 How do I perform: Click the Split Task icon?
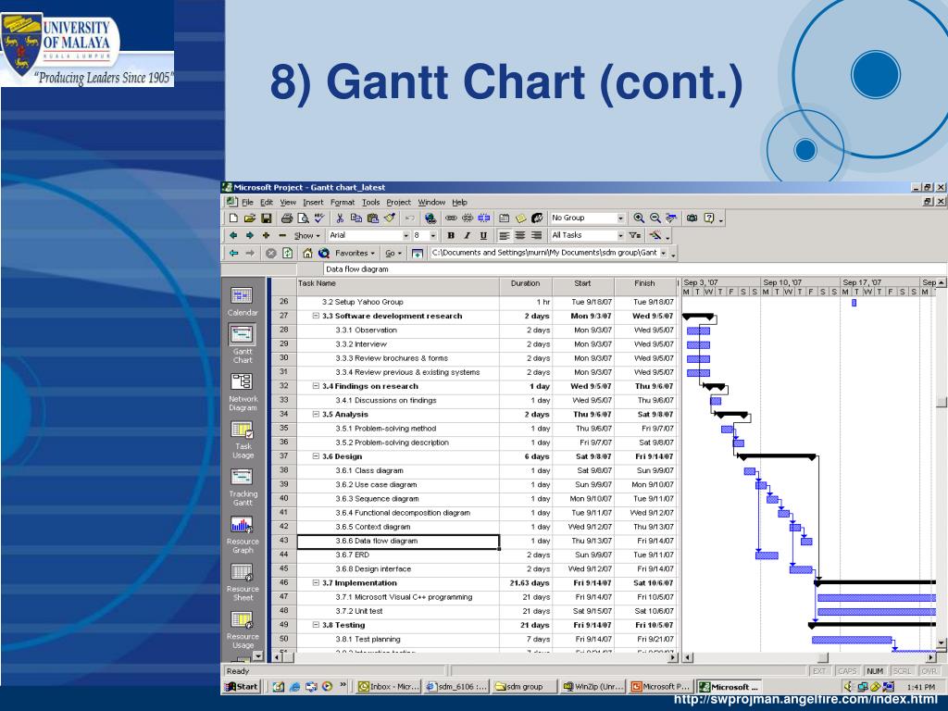(484, 218)
